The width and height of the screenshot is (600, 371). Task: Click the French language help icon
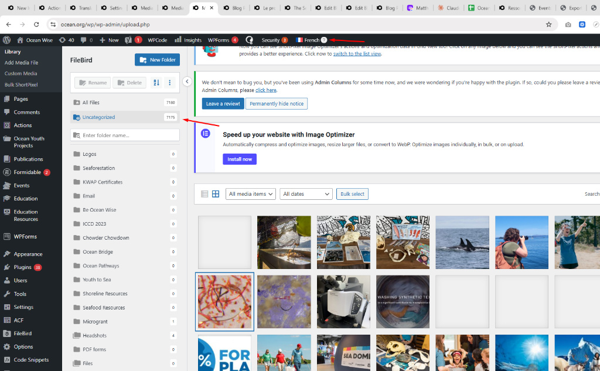pyautogui.click(x=324, y=40)
